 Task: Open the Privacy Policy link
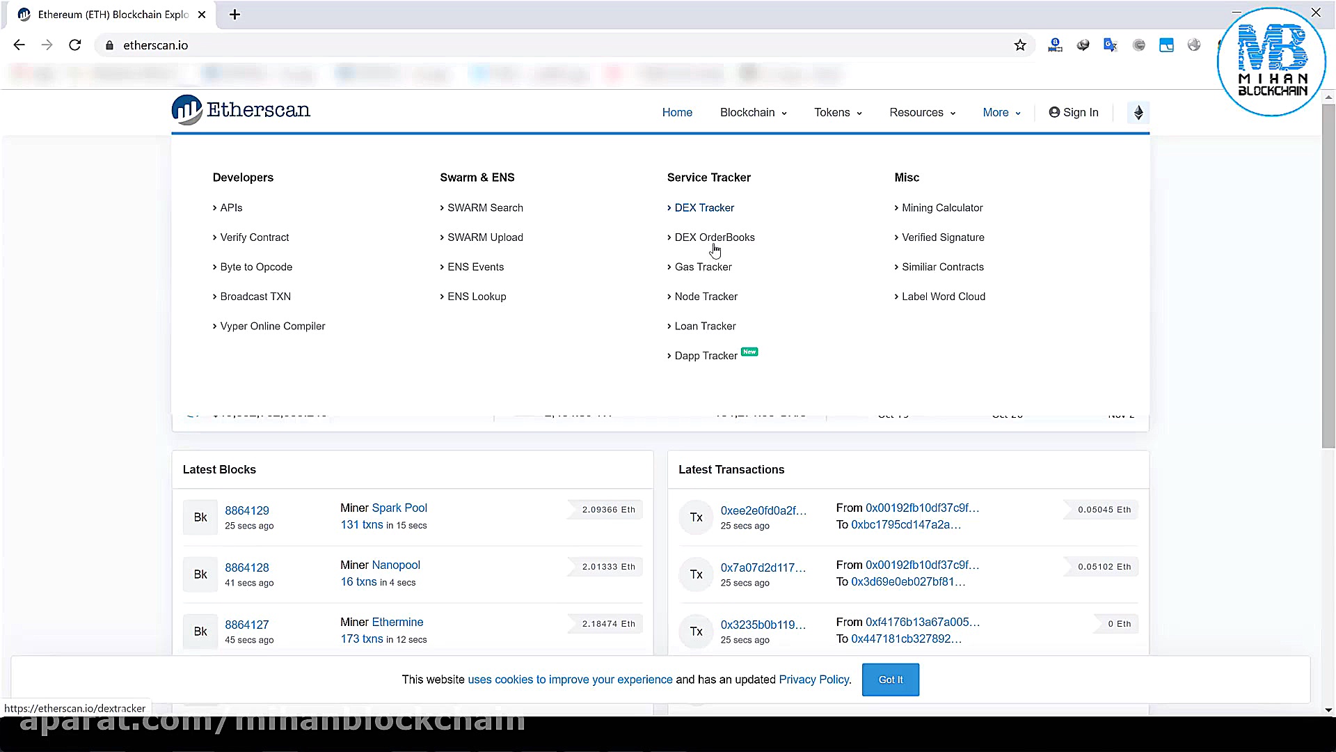click(814, 680)
